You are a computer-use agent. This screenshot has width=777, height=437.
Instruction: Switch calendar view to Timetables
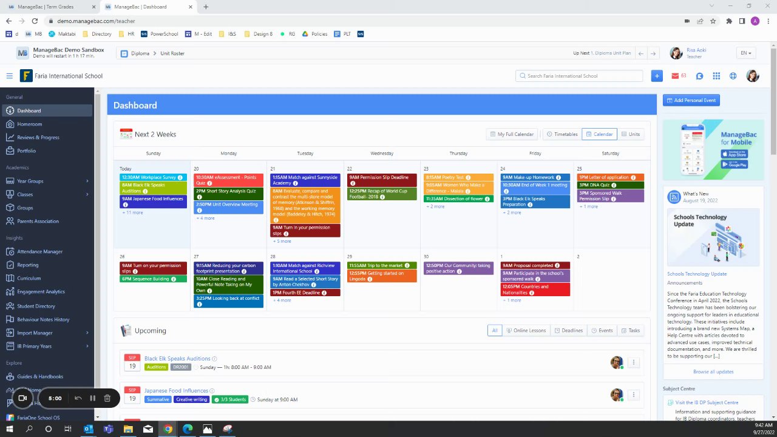point(562,134)
